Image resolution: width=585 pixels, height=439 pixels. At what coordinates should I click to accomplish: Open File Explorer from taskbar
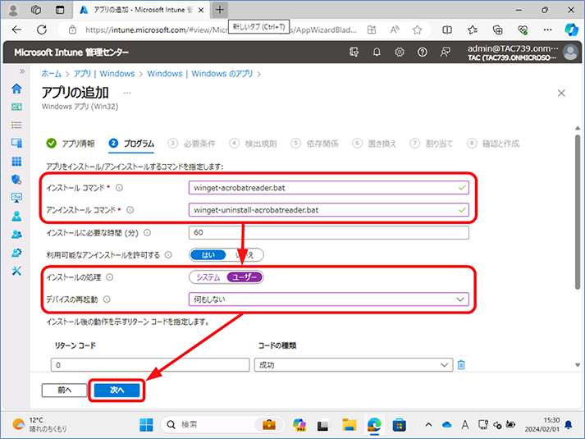tap(350, 425)
